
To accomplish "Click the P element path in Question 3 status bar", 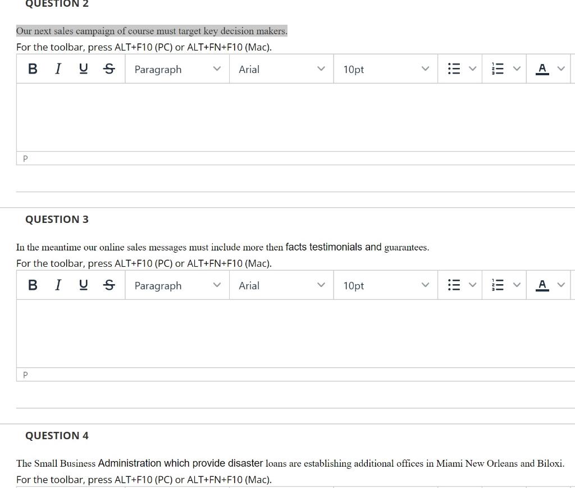I will (25, 375).
